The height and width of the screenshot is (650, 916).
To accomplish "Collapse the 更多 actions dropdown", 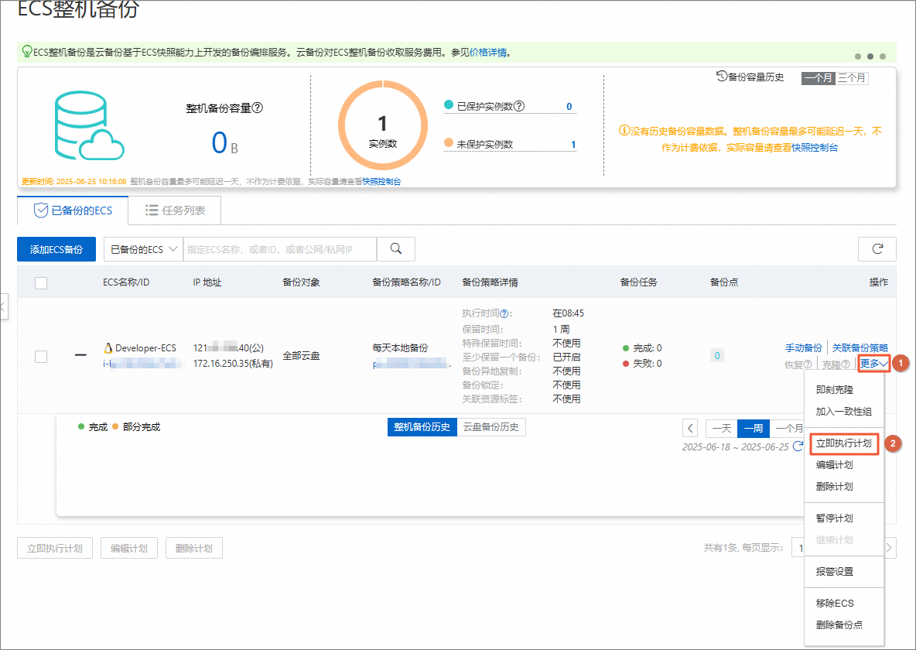I will click(874, 364).
